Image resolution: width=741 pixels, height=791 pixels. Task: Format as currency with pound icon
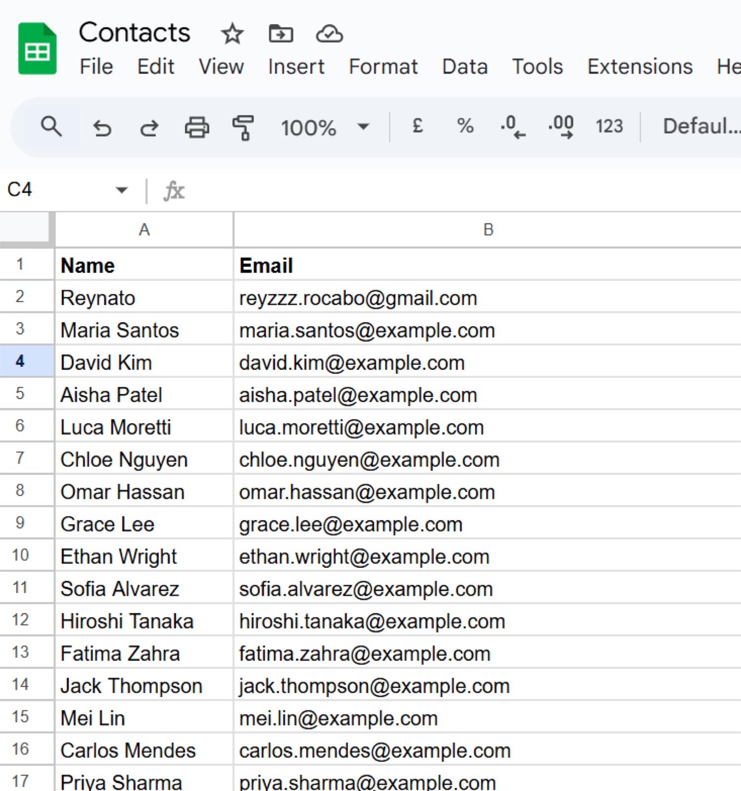[x=417, y=126]
